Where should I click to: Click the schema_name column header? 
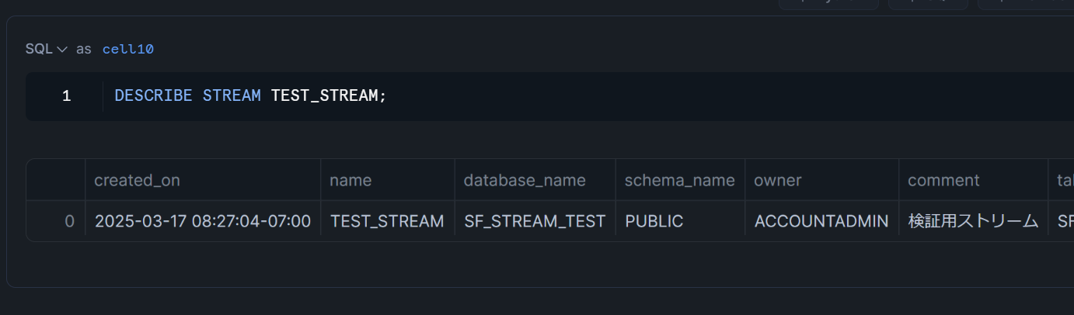tap(679, 180)
